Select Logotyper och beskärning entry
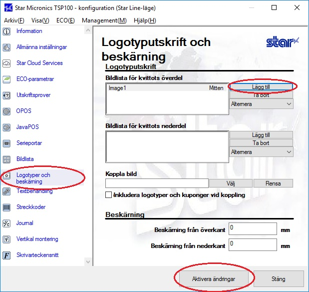Screen dimensions: 309x292 pos(33,178)
